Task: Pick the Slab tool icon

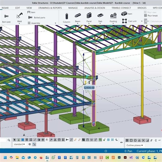Action: [100, 16]
